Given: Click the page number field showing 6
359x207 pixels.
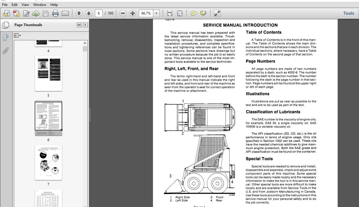Looking at the screenshot, I should pos(99,13).
